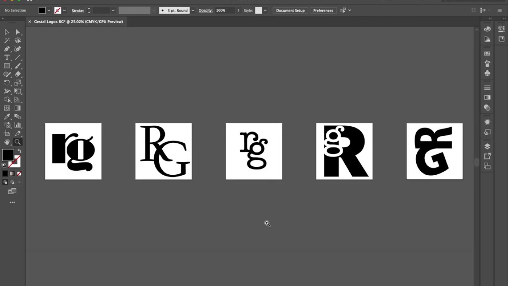Open the Color Guide panel
508x286 pixels.
[x=487, y=39]
